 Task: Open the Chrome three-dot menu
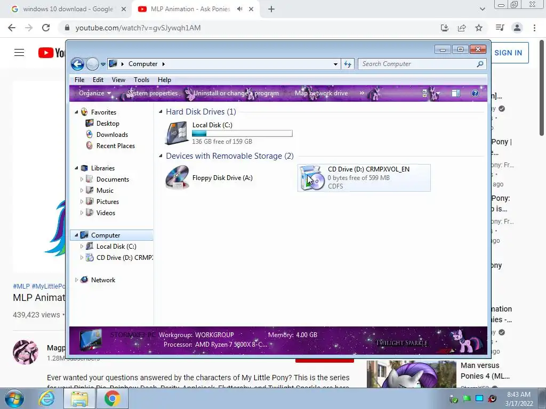tap(534, 28)
